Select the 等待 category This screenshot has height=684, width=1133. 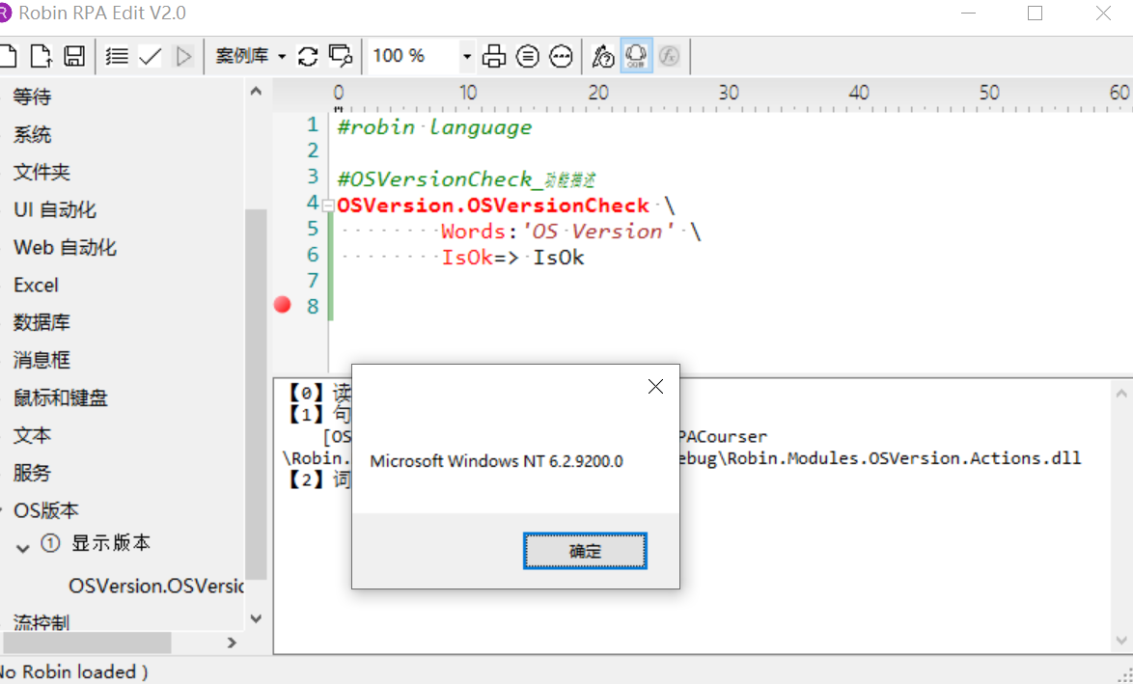[x=33, y=96]
